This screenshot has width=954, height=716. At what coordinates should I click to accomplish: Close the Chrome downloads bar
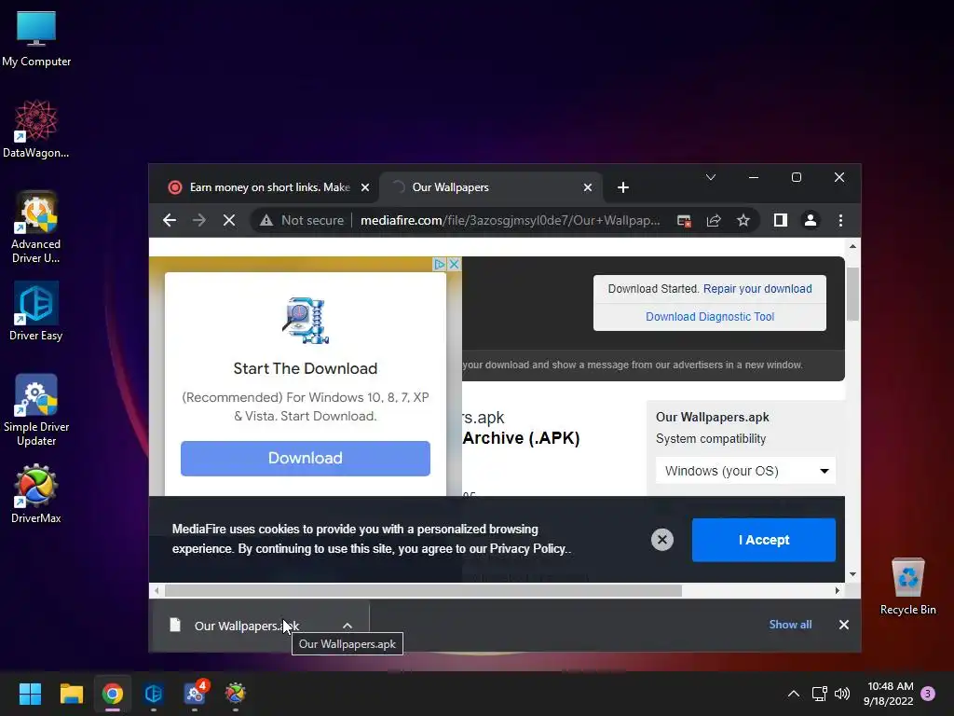click(x=843, y=625)
